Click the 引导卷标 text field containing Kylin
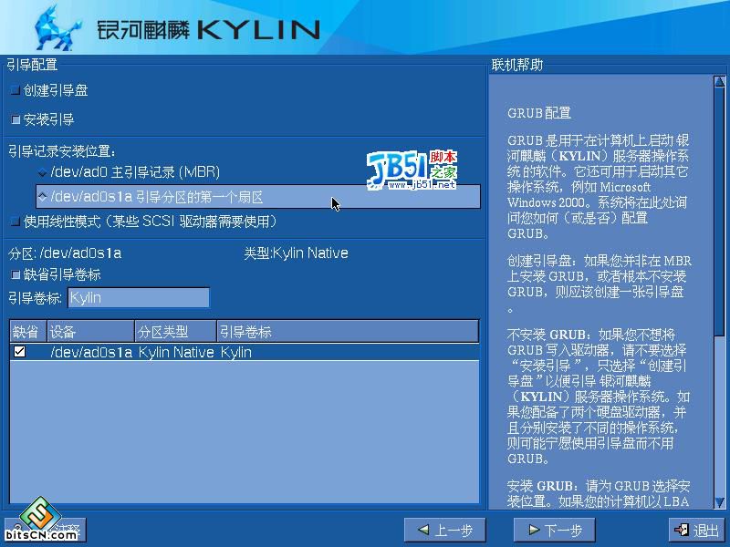This screenshot has height=547, width=730. click(139, 298)
